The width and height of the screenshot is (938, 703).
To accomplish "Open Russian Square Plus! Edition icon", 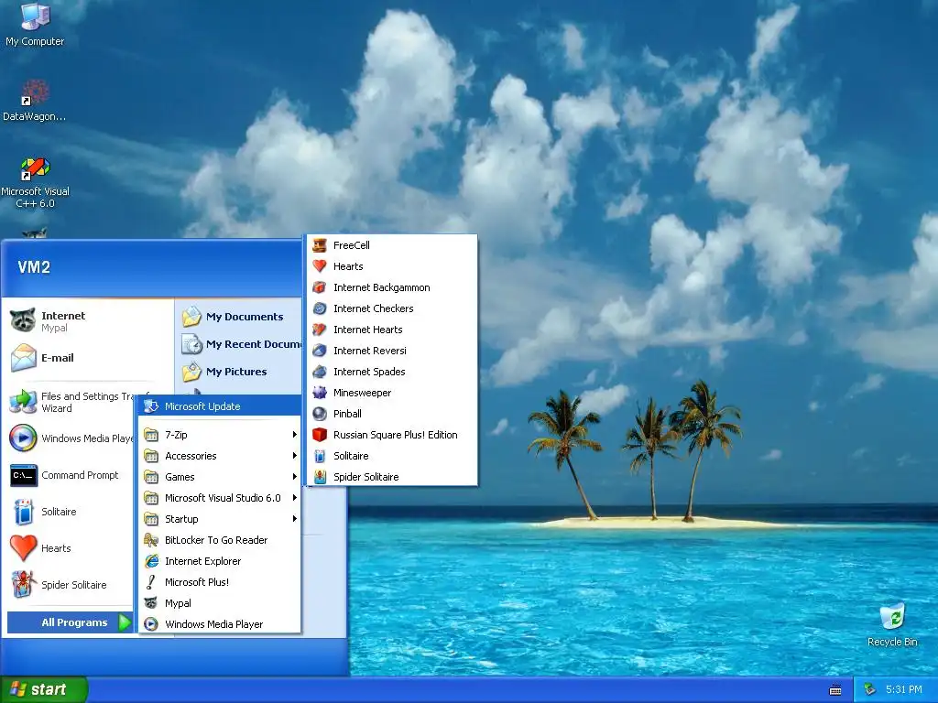I will (x=320, y=435).
